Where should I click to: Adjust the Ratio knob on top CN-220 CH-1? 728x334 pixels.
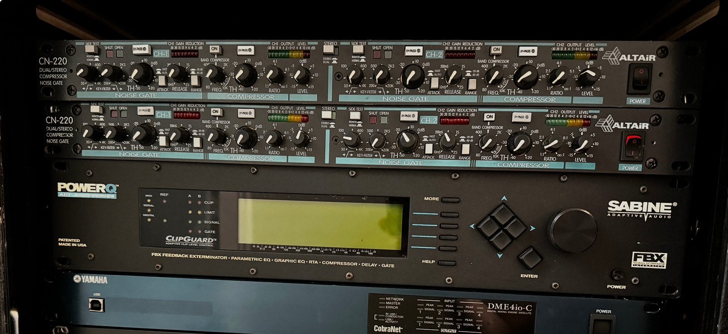click(x=274, y=74)
